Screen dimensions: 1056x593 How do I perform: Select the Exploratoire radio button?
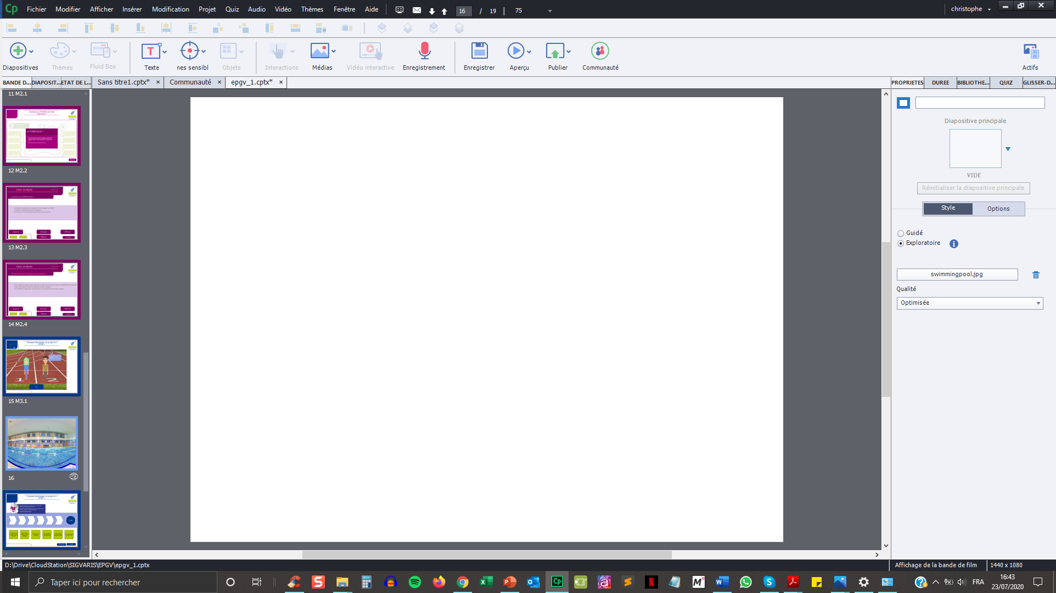tap(901, 243)
